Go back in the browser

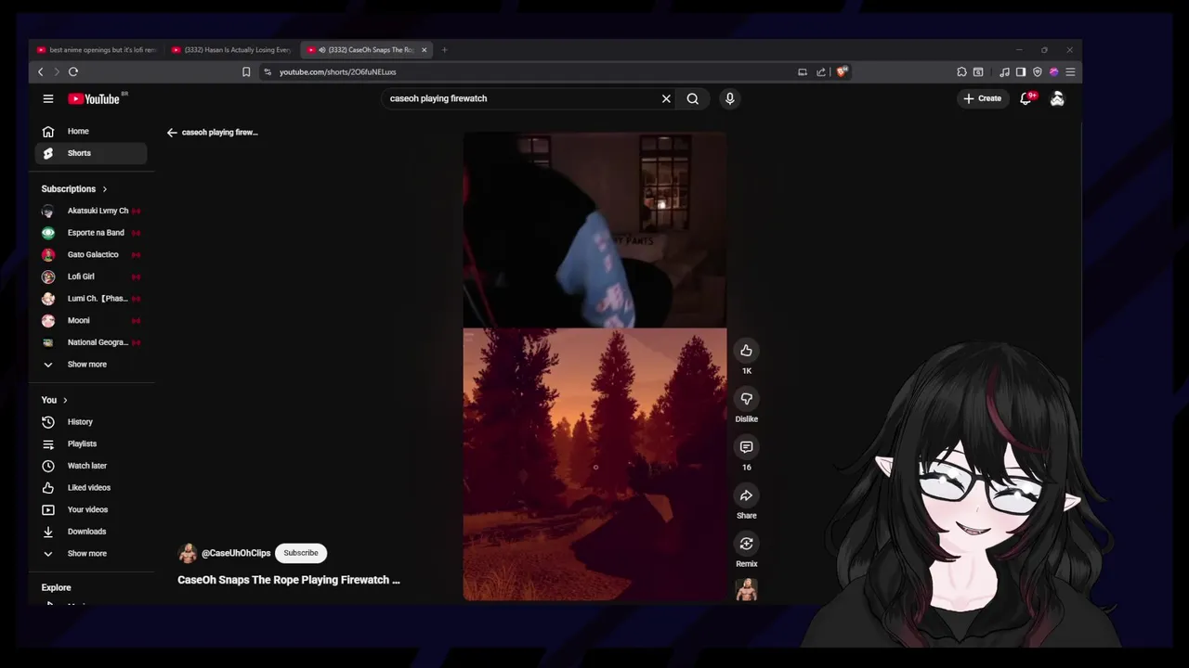[40, 71]
